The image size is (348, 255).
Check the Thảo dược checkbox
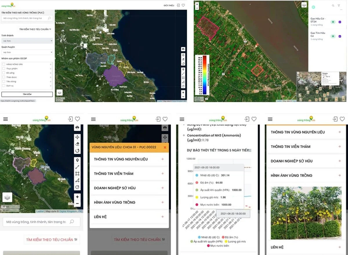pyautogui.click(x=3, y=77)
